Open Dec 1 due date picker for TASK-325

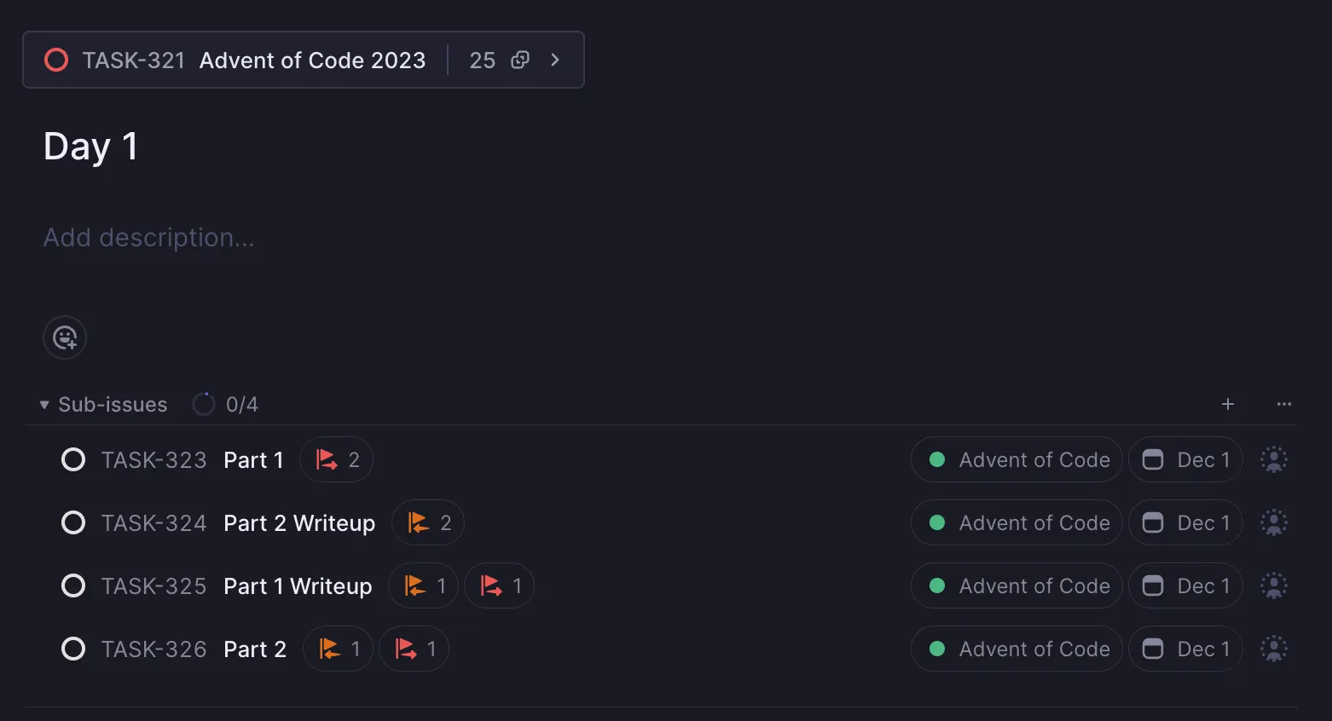(1185, 586)
